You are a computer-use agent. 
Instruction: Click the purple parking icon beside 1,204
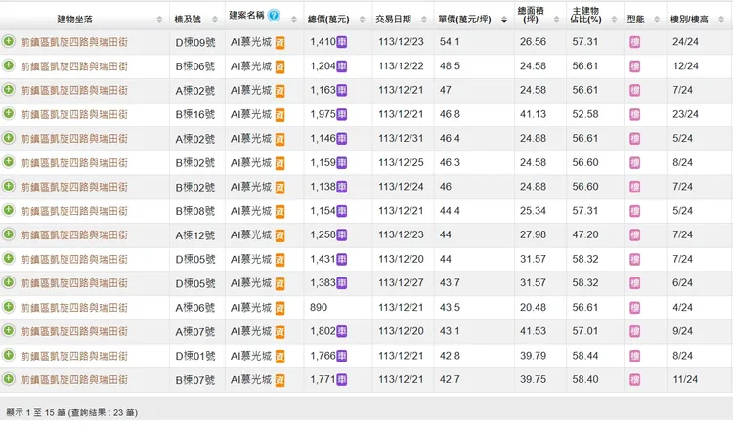click(342, 66)
